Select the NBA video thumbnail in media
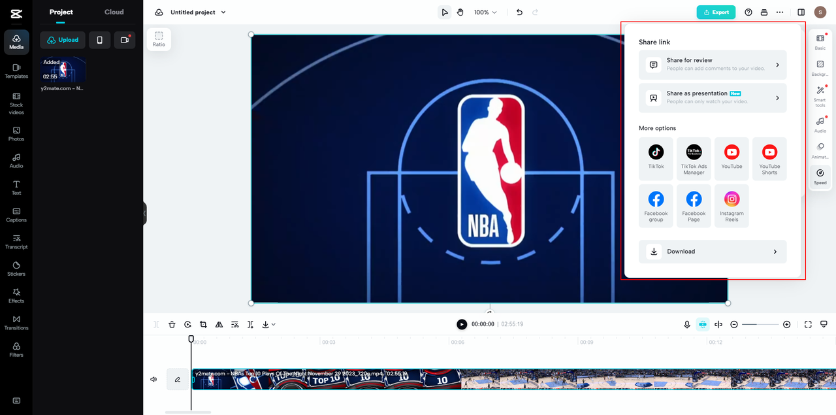 [x=63, y=69]
